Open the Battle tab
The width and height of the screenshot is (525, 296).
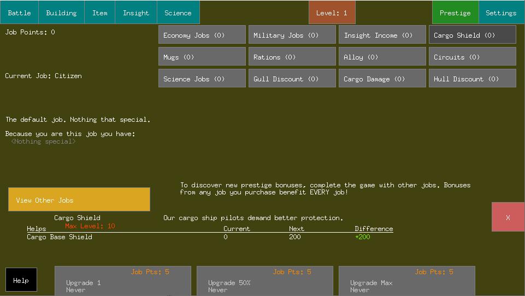coord(20,13)
